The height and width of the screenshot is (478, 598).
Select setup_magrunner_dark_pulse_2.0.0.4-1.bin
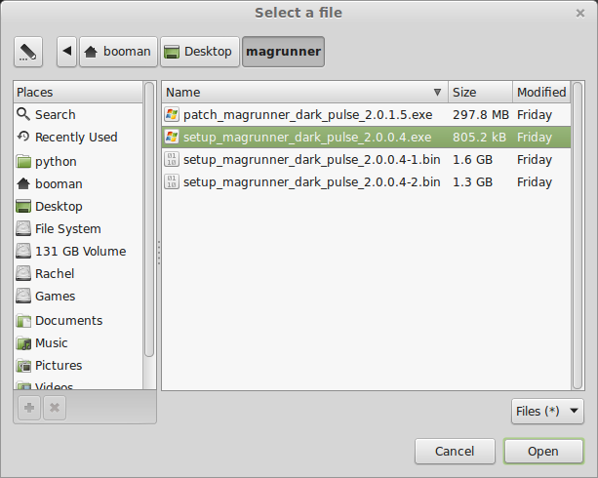(x=366, y=159)
